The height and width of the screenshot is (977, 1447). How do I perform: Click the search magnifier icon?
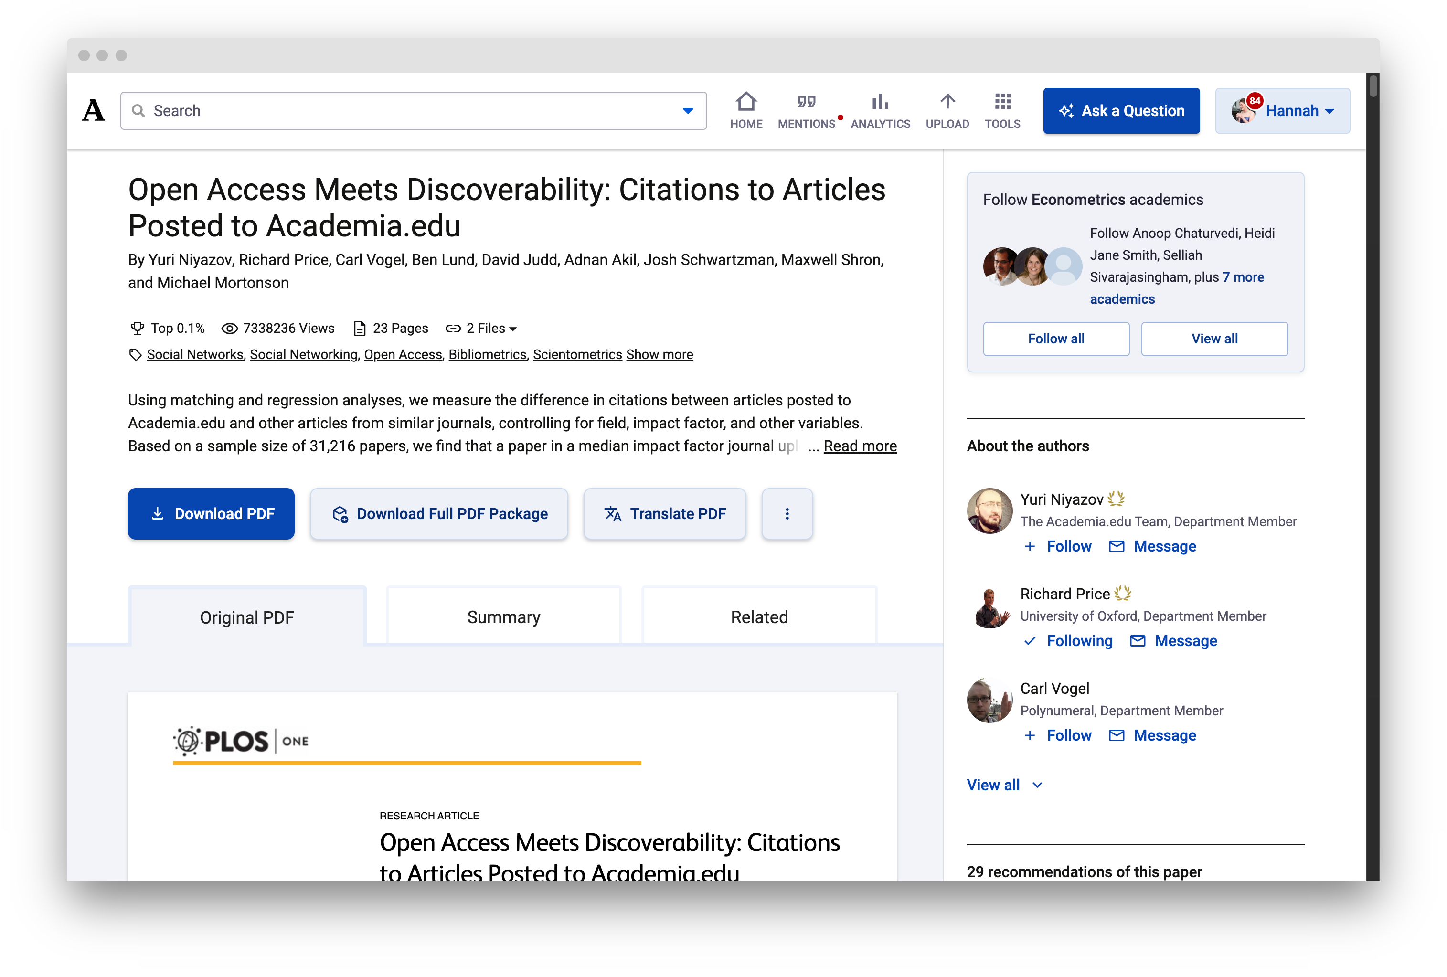coord(138,110)
